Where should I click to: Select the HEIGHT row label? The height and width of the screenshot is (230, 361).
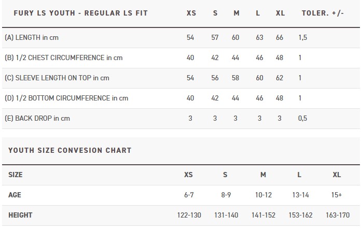[20, 215]
